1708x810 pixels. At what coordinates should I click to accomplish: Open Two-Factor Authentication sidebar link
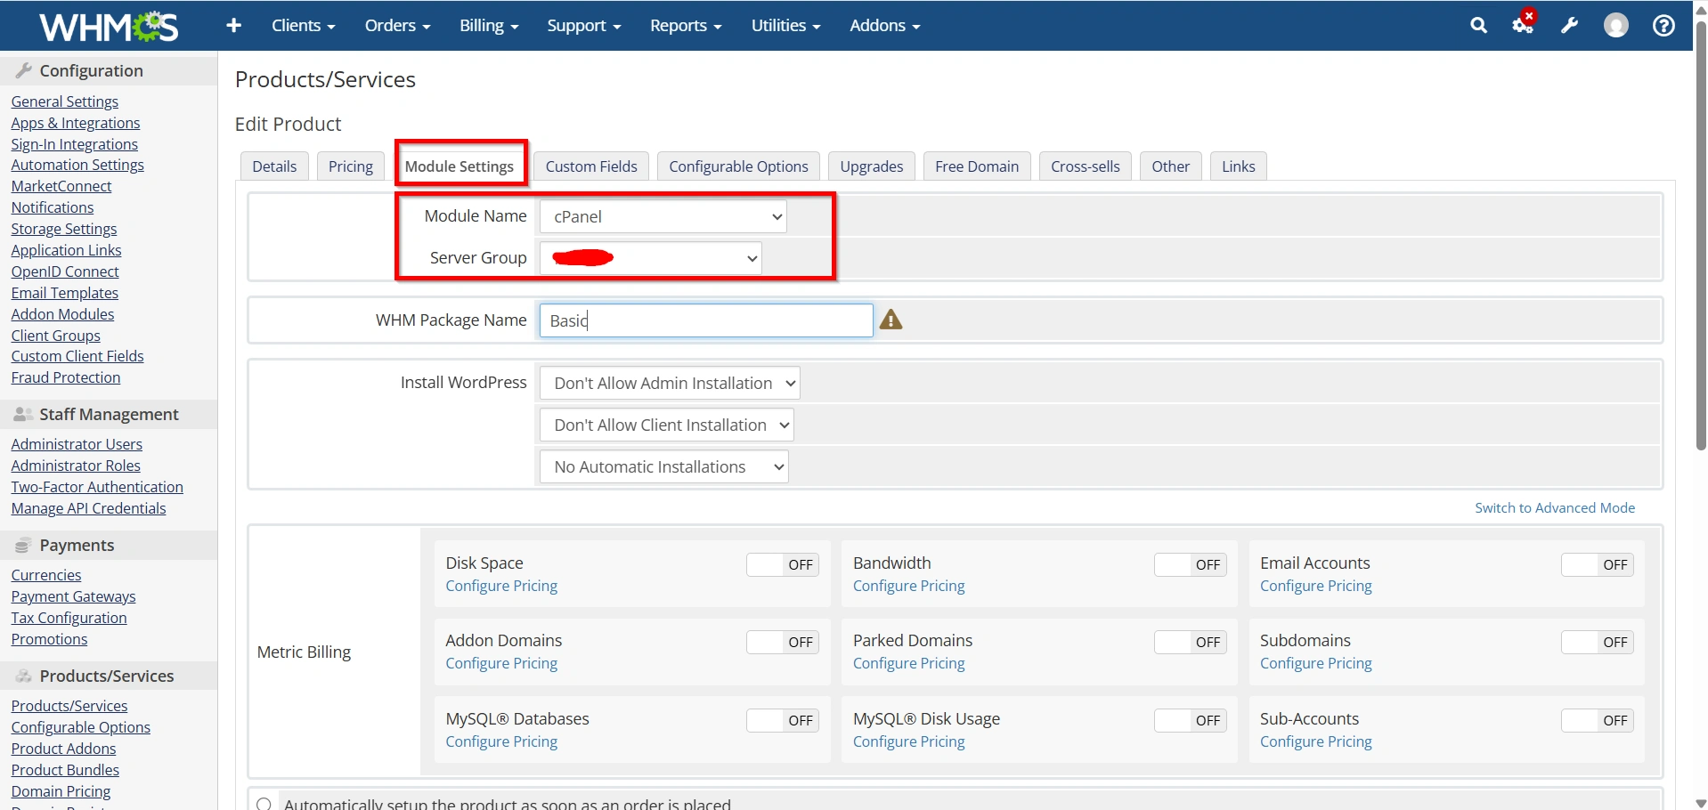(97, 487)
